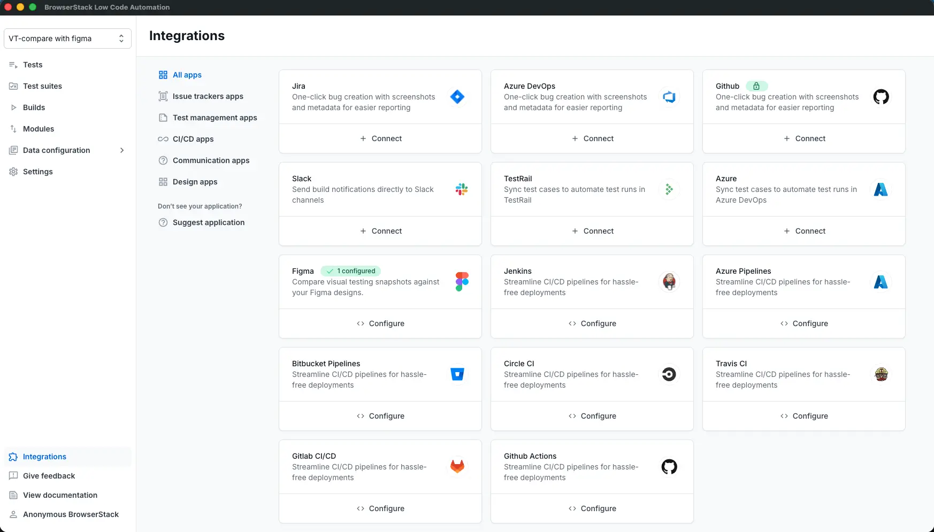Open the VT-compare with figma project dropdown
934x532 pixels.
pos(67,38)
